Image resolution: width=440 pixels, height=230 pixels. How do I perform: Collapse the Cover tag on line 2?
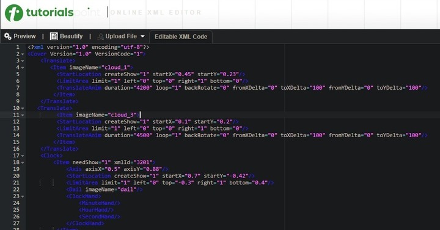pos(23,54)
